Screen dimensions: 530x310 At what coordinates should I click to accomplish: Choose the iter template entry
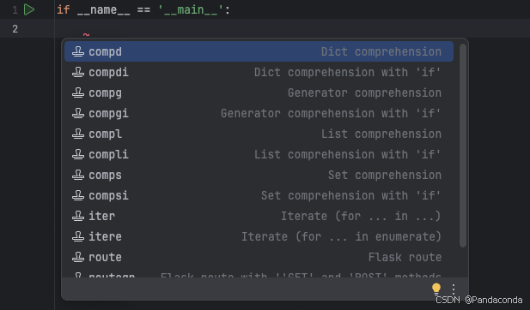click(x=259, y=216)
